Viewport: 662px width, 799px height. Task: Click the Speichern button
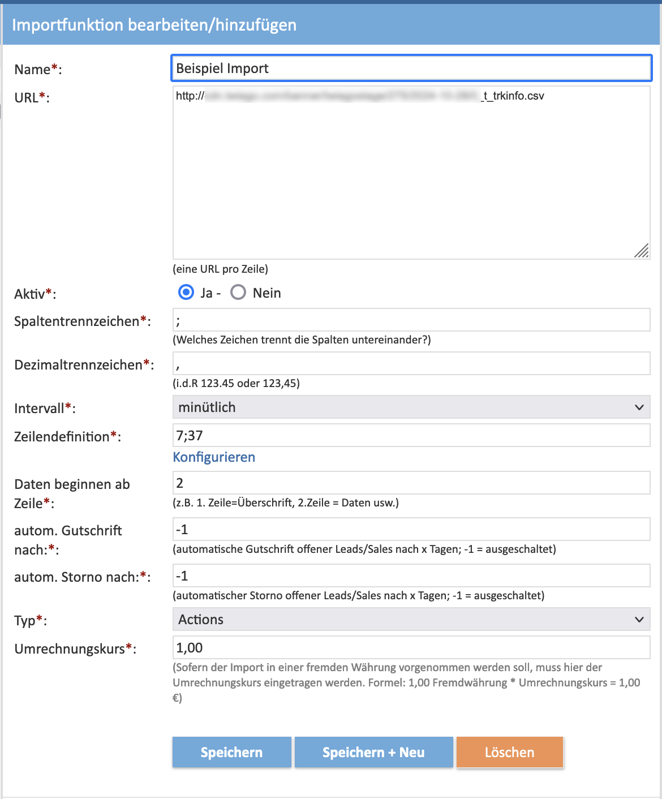coord(231,752)
